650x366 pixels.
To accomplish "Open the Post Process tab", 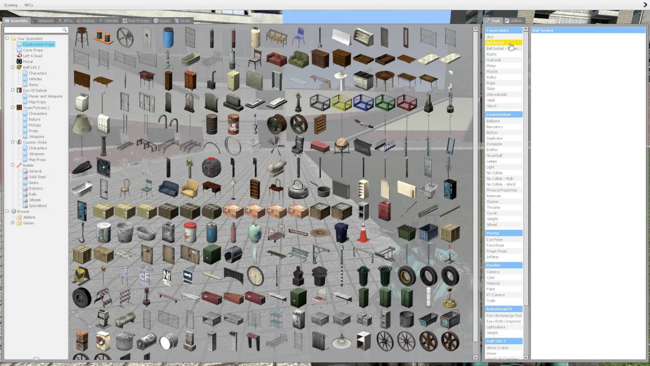I will (136, 21).
